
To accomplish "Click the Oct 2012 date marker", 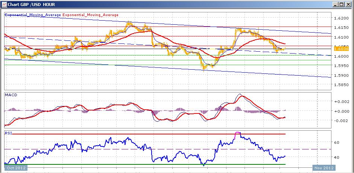I will [16, 168].
